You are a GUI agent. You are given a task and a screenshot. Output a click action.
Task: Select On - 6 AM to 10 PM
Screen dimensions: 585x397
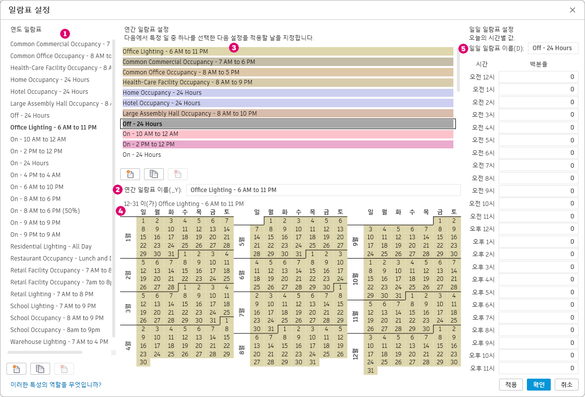point(37,187)
